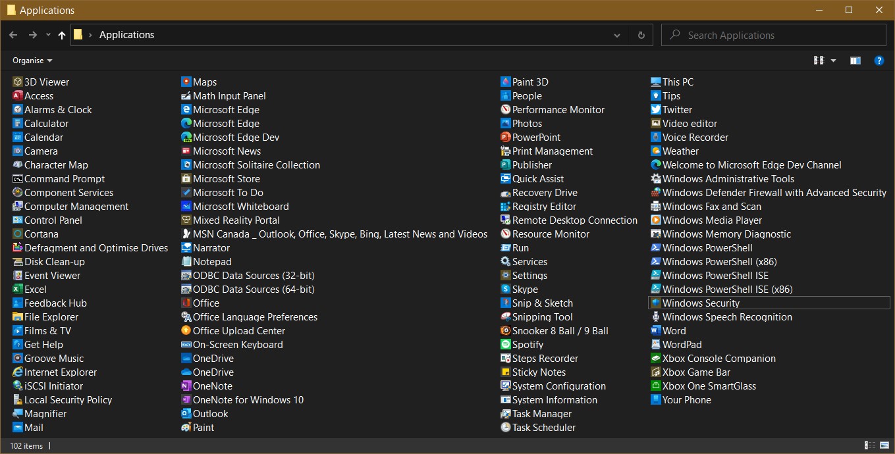Go back to previous folder

(13, 36)
